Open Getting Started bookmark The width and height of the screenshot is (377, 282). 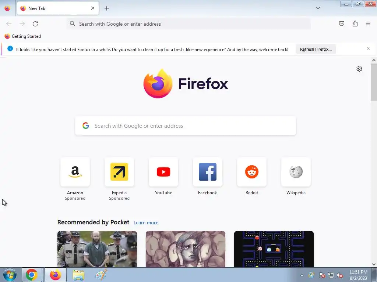pyautogui.click(x=23, y=36)
